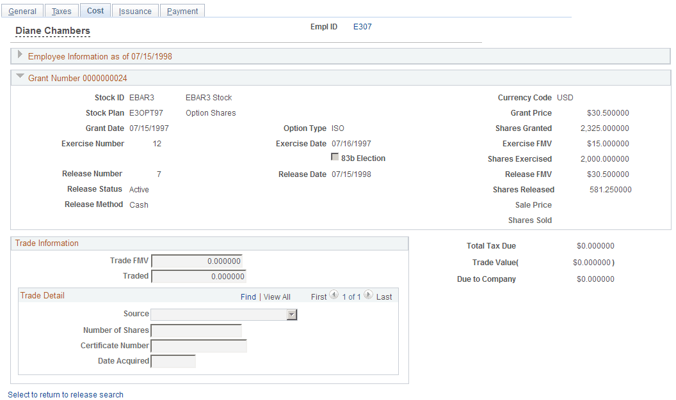Jump to the First trade record
676x400 pixels.
(319, 296)
